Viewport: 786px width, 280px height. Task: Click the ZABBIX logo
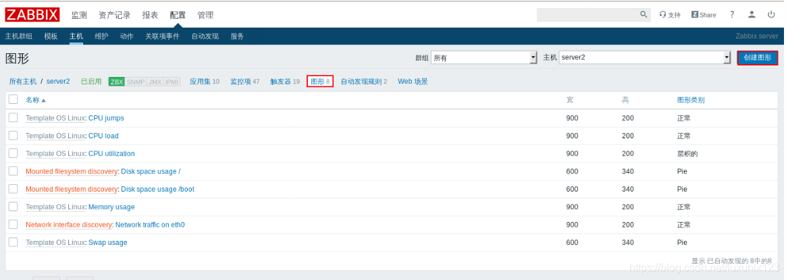click(x=32, y=15)
